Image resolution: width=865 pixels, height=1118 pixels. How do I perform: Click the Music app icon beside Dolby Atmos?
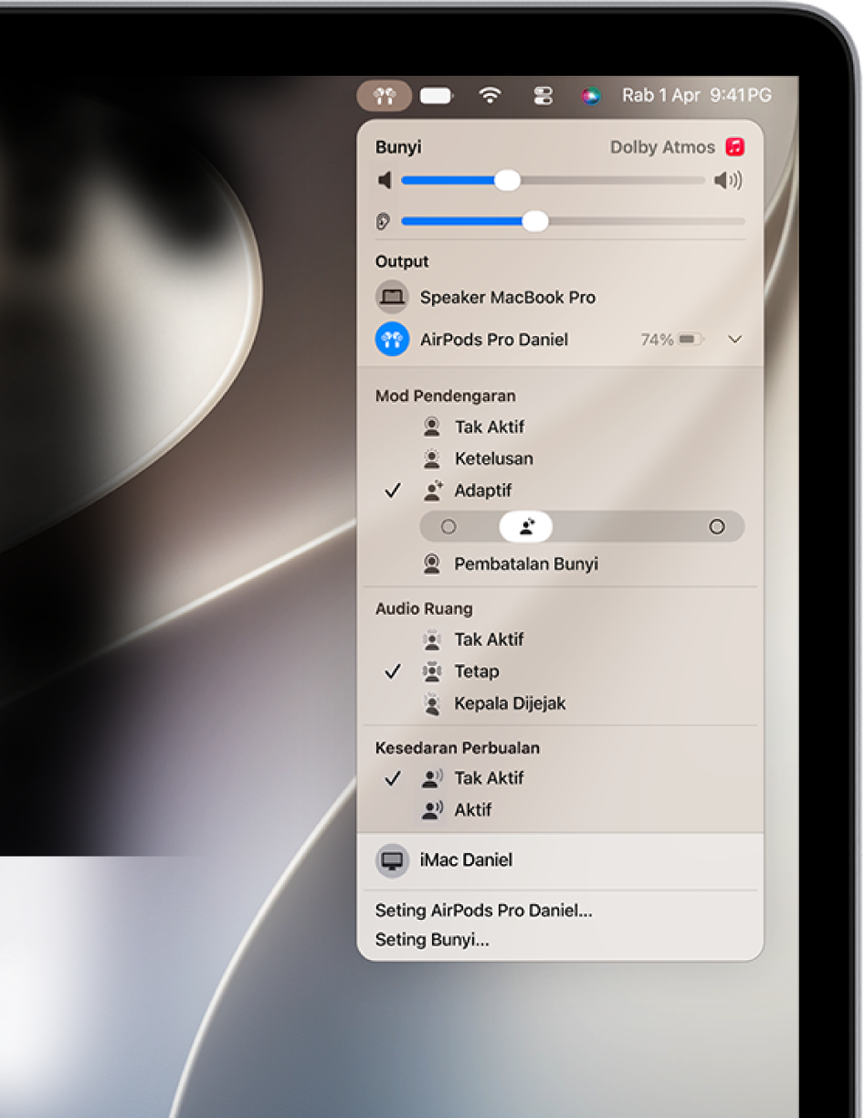[x=735, y=147]
